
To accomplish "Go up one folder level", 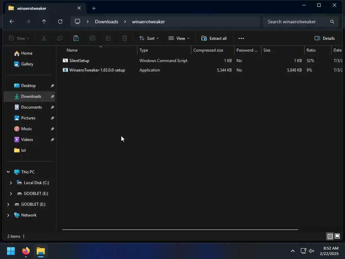I will click(x=44, y=22).
